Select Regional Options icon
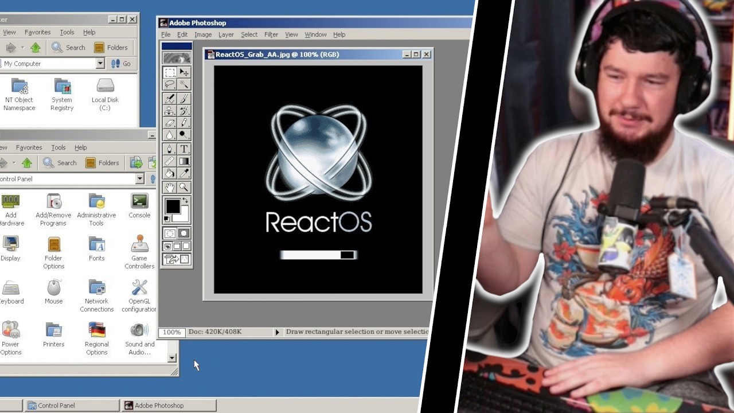734x413 pixels. 96,339
